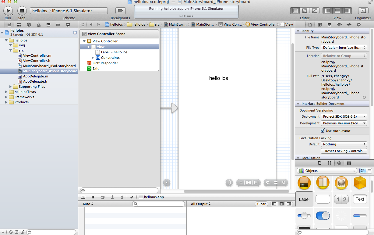
Task: Expand the Frameworks group
Action: [x=6, y=97]
